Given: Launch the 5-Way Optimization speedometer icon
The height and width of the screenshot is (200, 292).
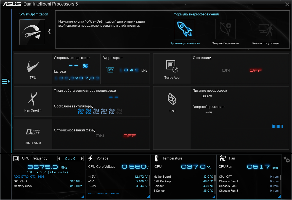Looking at the screenshot, I should click(32, 32).
